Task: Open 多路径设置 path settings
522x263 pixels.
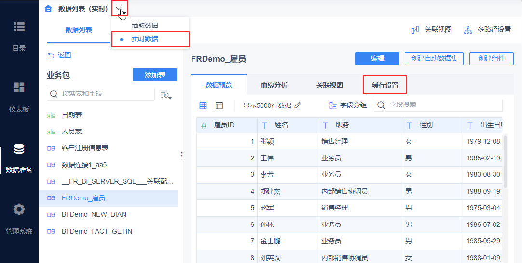Action: tap(487, 30)
